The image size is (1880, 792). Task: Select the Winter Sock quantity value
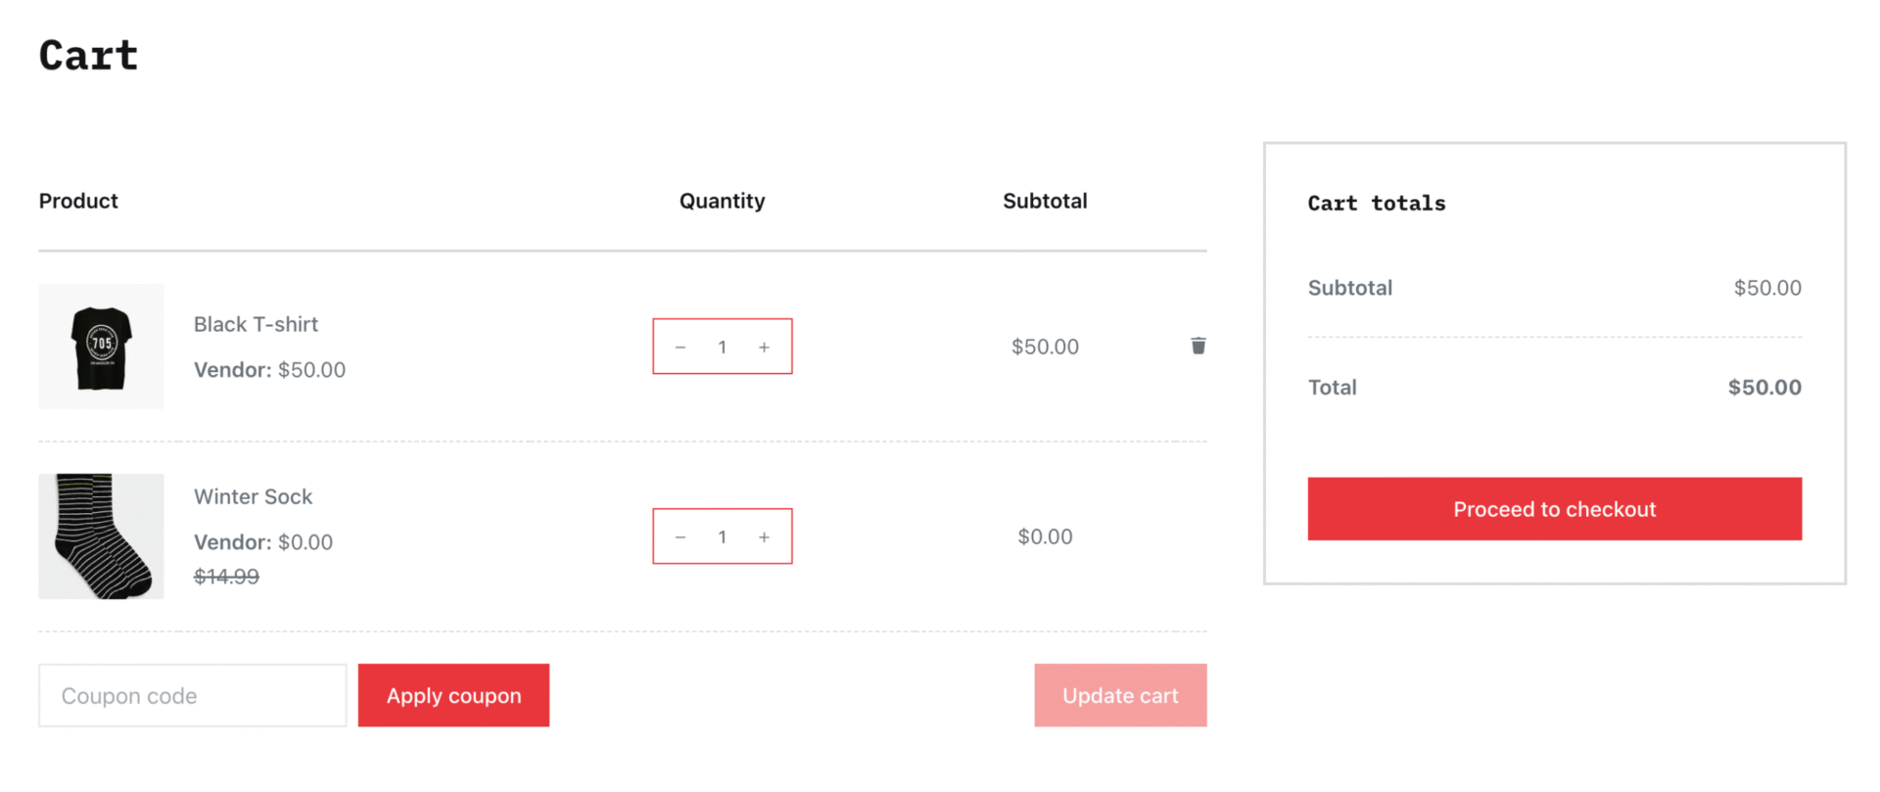[722, 536]
